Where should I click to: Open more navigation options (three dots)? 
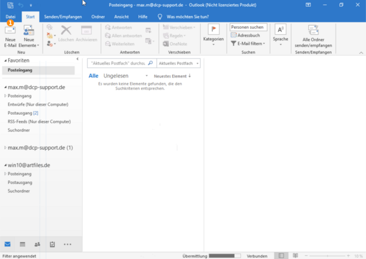coord(68,244)
